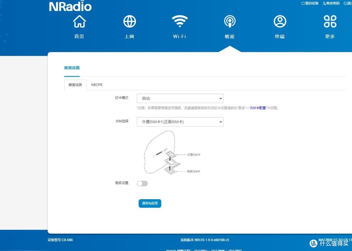Open the 首页 home icon
The height and width of the screenshot is (251, 352).
tap(79, 21)
